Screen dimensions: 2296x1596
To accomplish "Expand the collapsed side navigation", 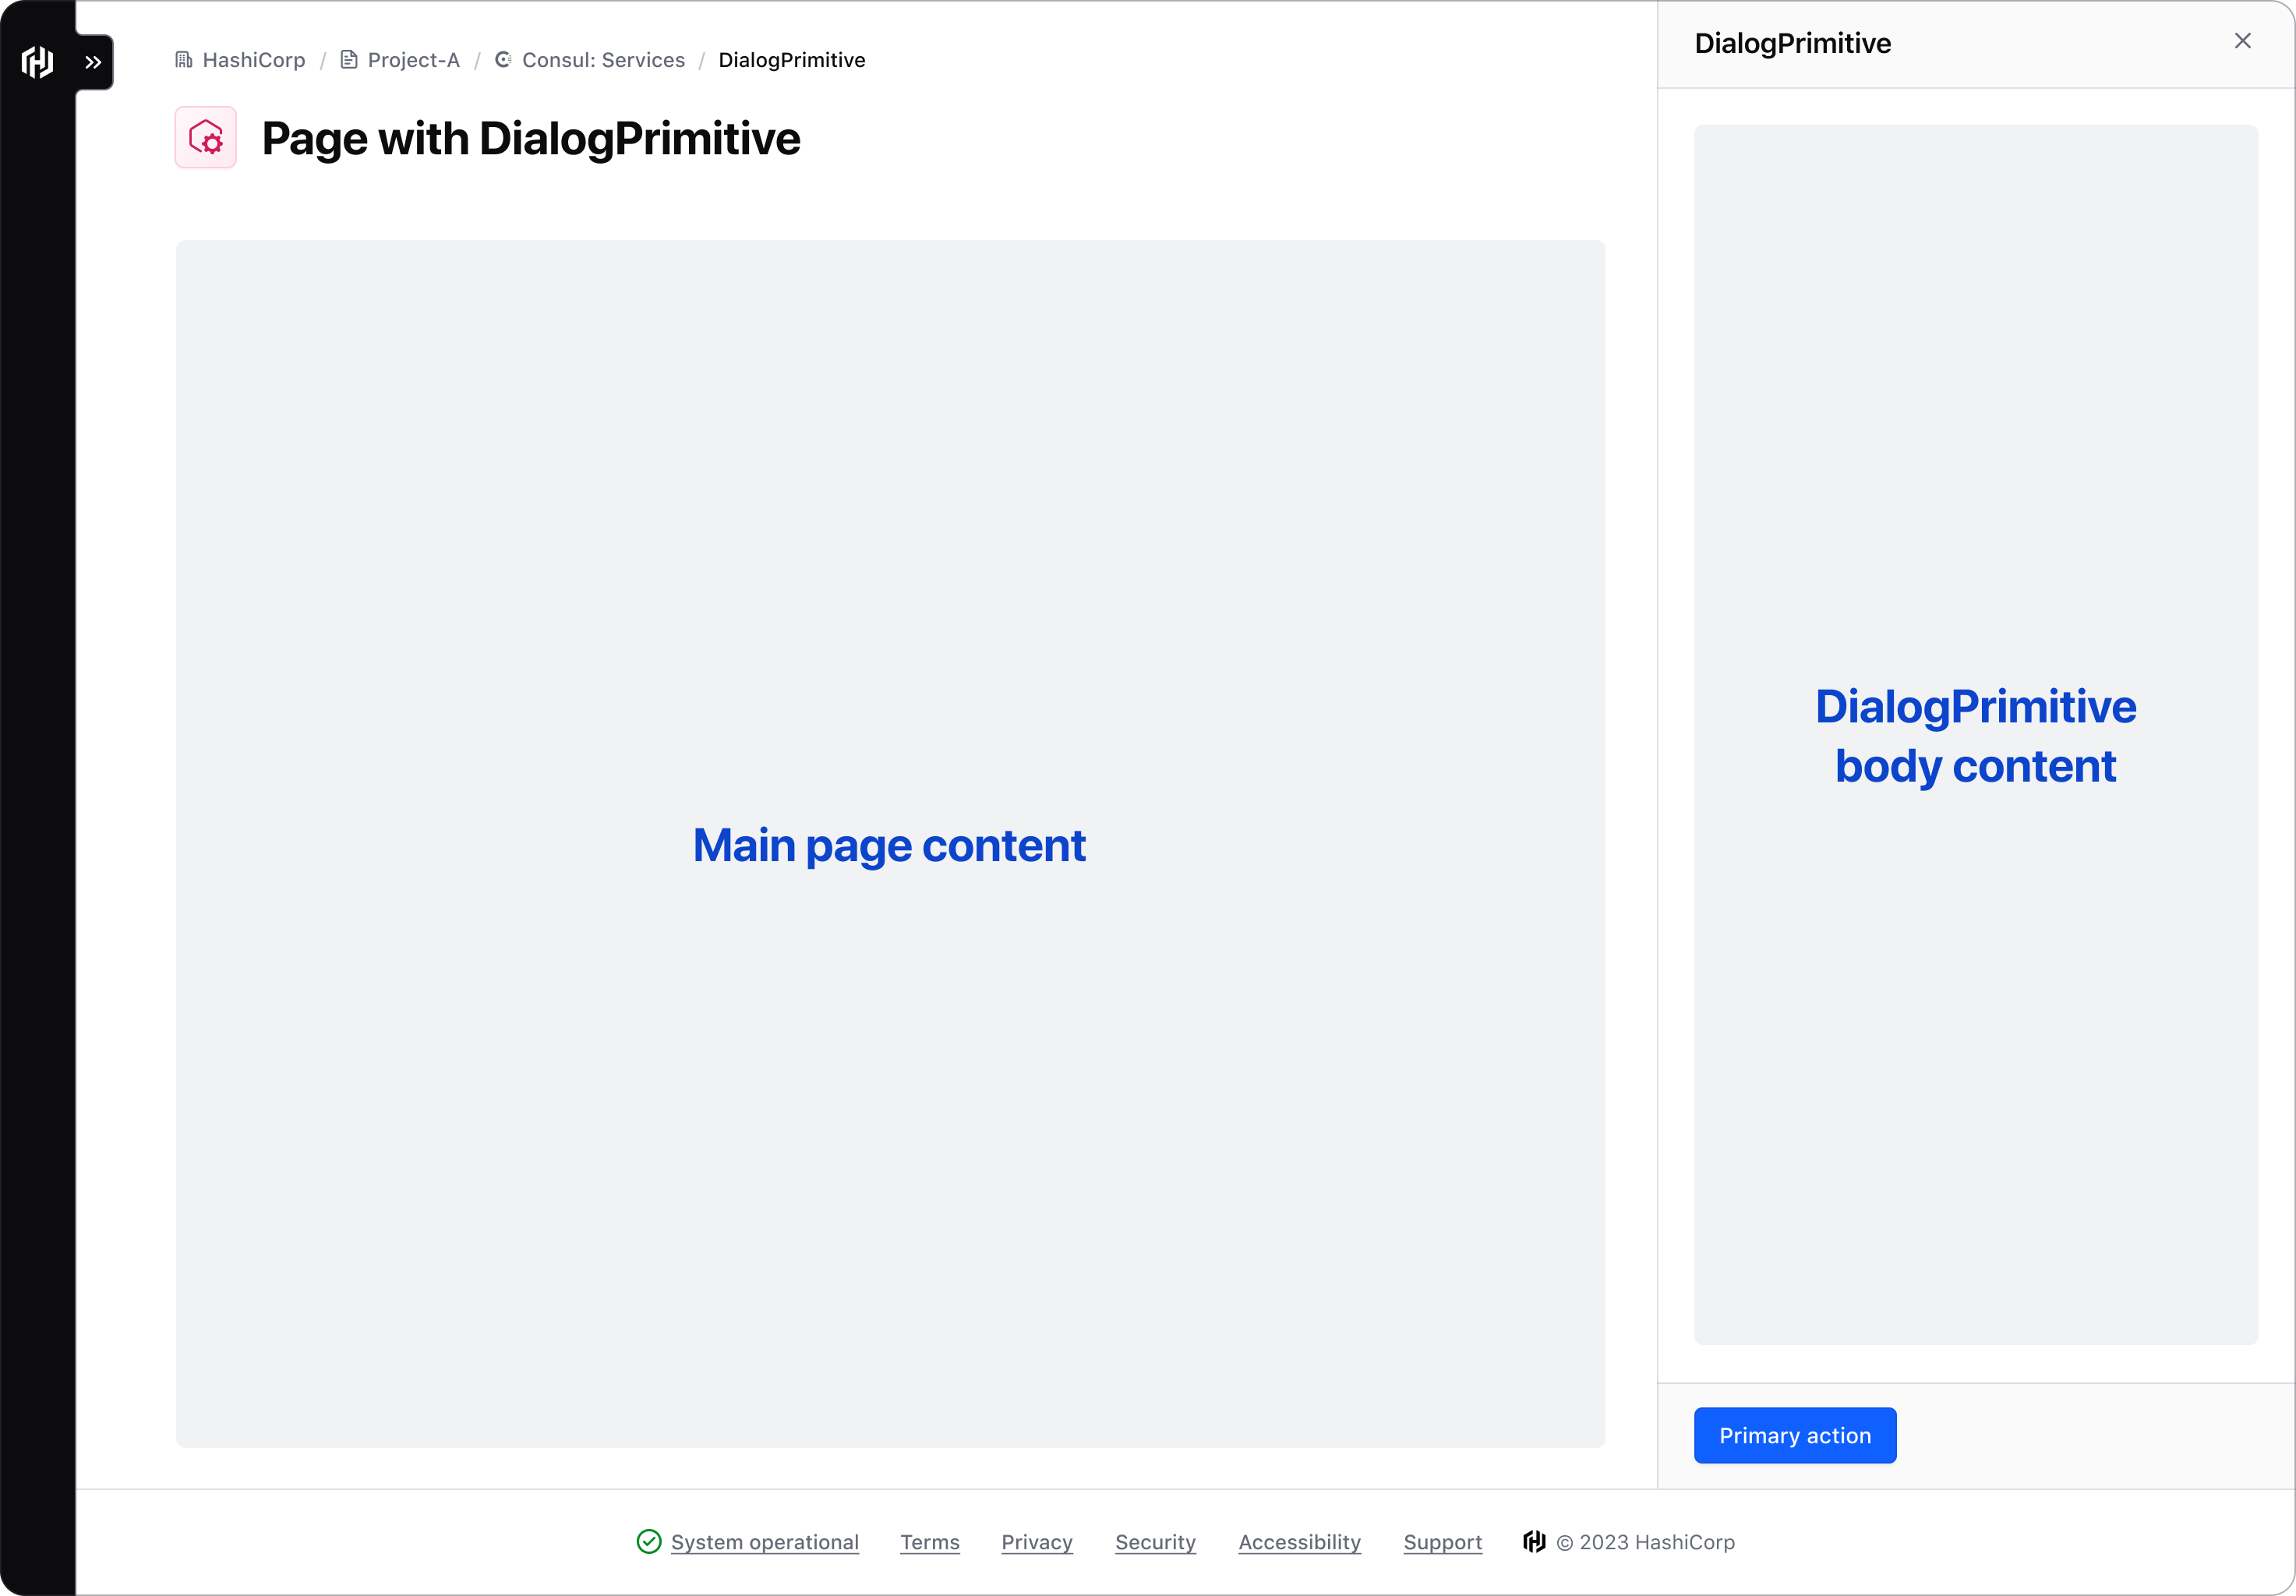I will coord(93,62).
